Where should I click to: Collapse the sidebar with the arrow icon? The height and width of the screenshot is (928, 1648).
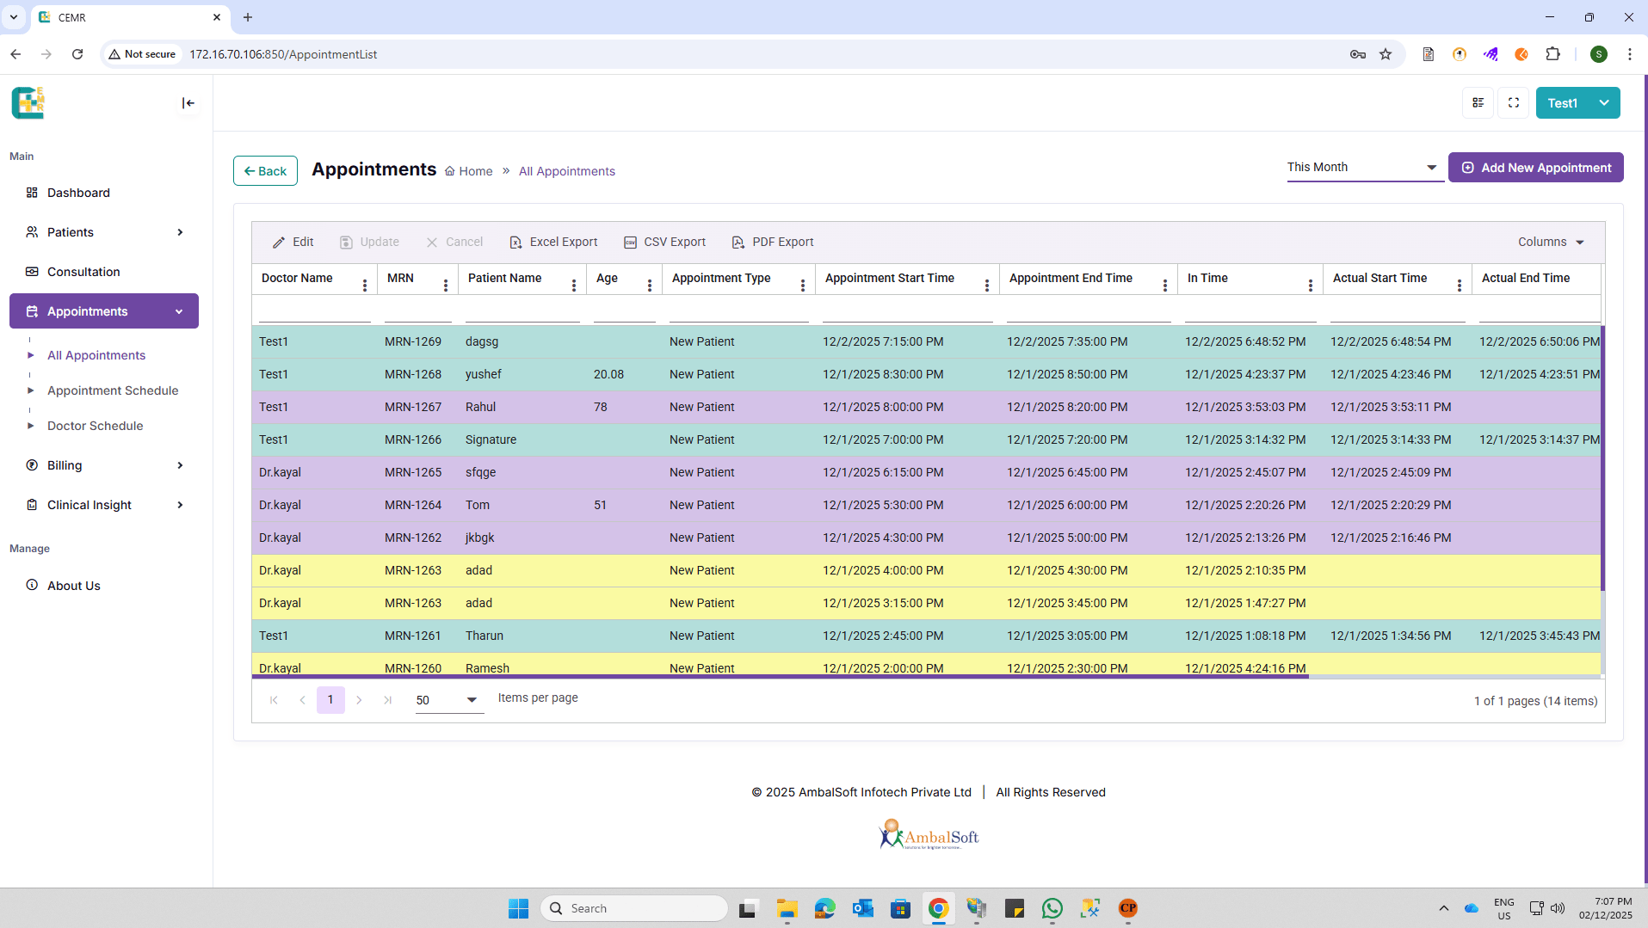point(188,103)
